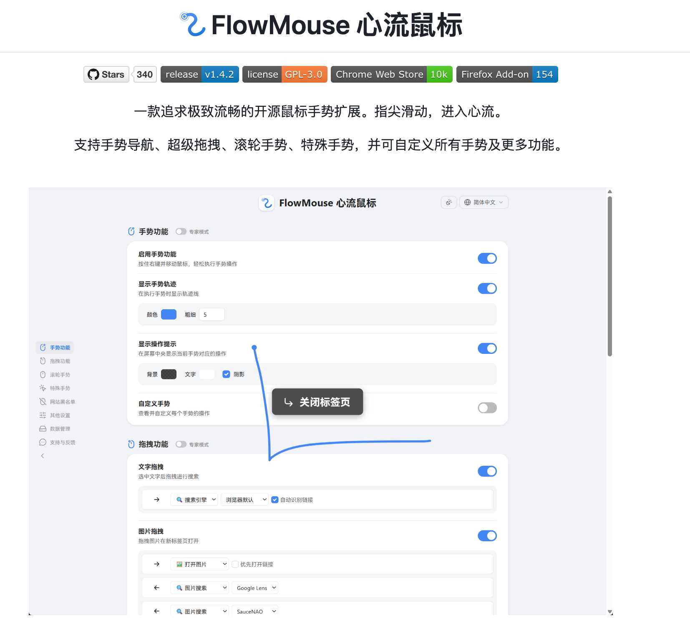
Task: Click the left arrow icon in SauceNAO row
Action: (156, 611)
